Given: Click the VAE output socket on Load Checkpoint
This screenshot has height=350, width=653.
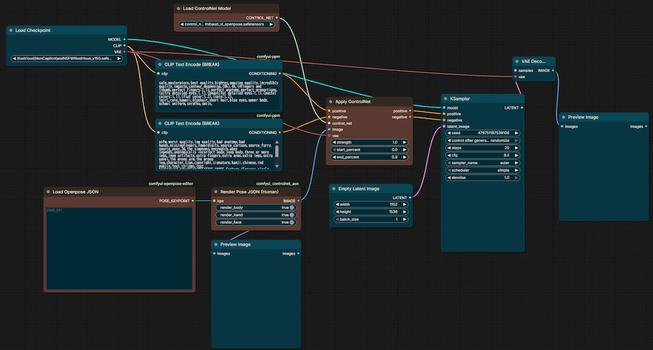Looking at the screenshot, I should 124,52.
